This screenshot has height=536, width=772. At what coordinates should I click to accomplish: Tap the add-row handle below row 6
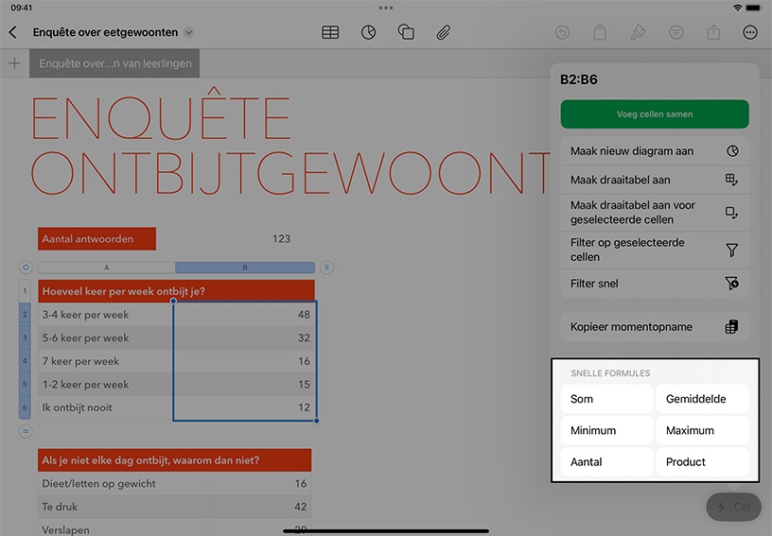[x=26, y=432]
